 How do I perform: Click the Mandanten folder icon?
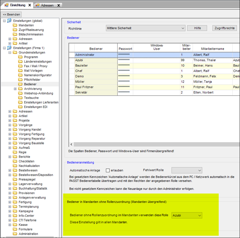15,25
